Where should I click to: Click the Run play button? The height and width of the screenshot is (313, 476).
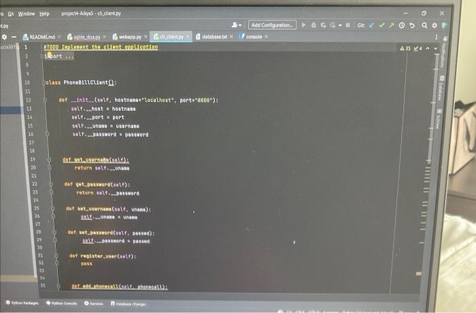[x=303, y=25]
